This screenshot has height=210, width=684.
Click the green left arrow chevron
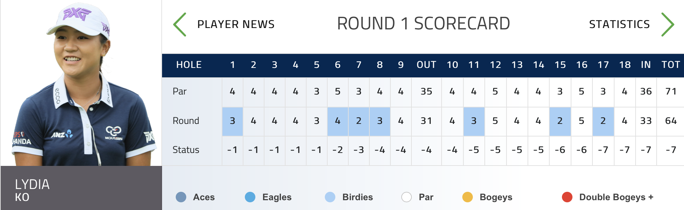pyautogui.click(x=180, y=24)
